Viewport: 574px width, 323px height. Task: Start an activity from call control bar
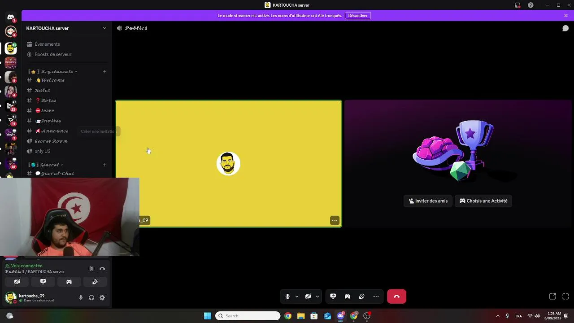[347, 297]
